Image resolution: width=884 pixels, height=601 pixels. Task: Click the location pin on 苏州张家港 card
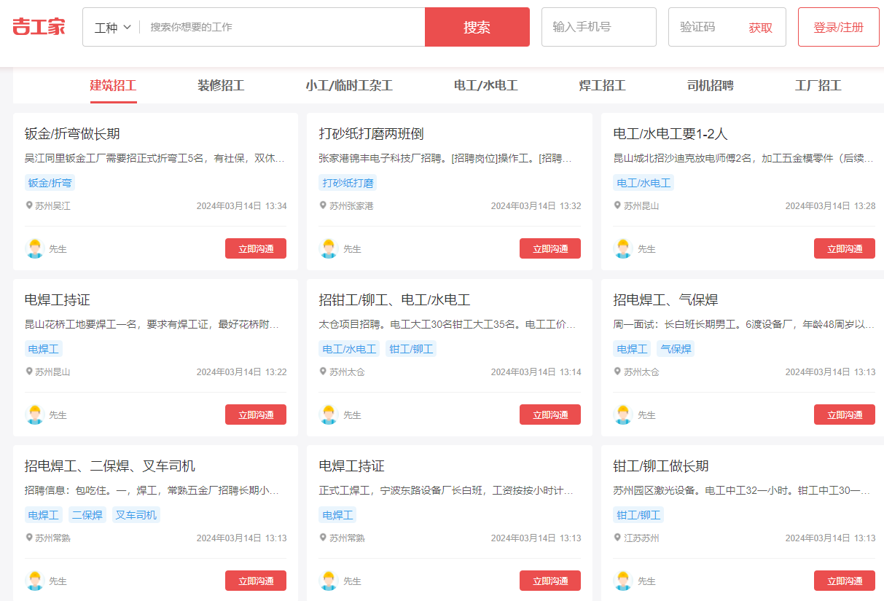pos(324,205)
